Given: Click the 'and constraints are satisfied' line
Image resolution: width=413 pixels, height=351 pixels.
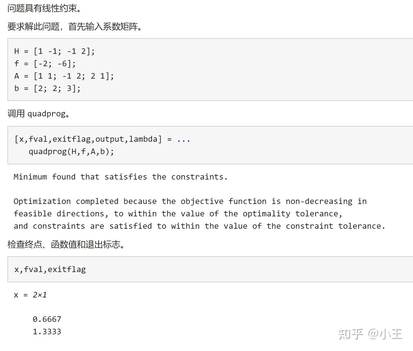Looking at the screenshot, I should tap(199, 226).
